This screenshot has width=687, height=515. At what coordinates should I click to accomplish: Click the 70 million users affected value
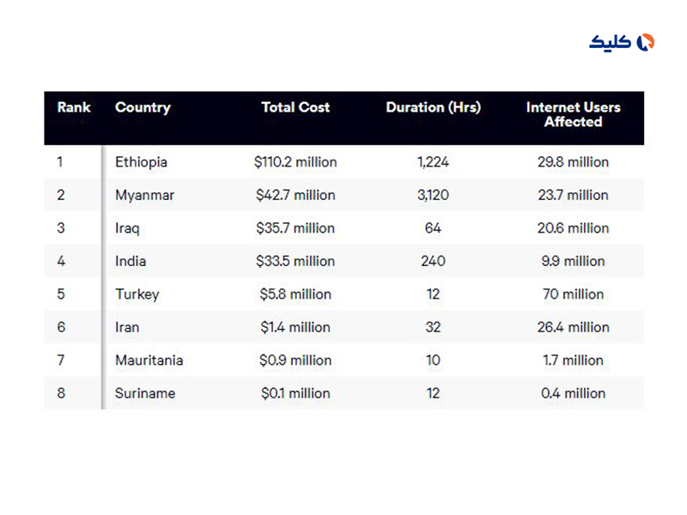click(573, 294)
